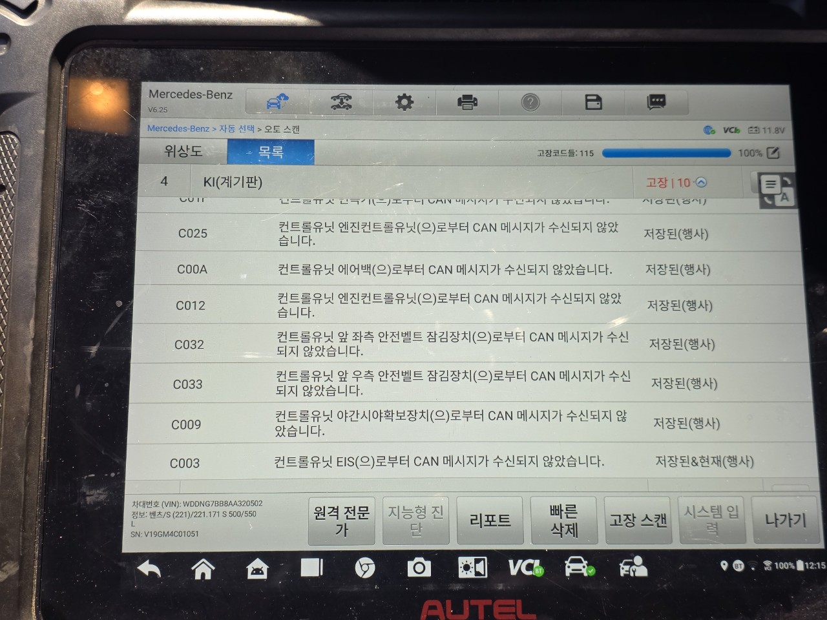Click the 원격 전문가 button
The height and width of the screenshot is (620, 827).
341,521
